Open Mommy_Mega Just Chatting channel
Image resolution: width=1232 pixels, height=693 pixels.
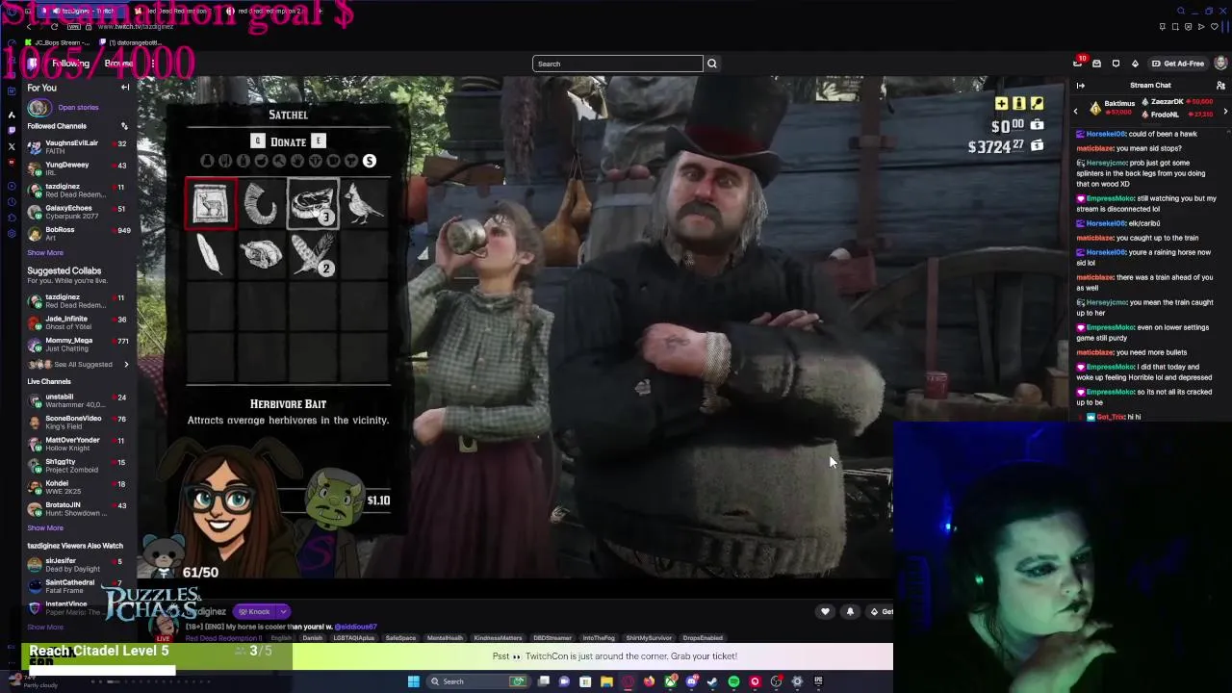point(77,344)
